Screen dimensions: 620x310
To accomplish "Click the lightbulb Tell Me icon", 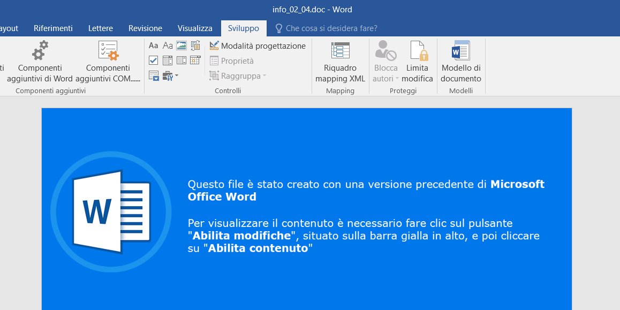I will tap(279, 28).
